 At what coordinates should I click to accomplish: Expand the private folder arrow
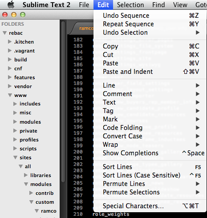point(15,131)
